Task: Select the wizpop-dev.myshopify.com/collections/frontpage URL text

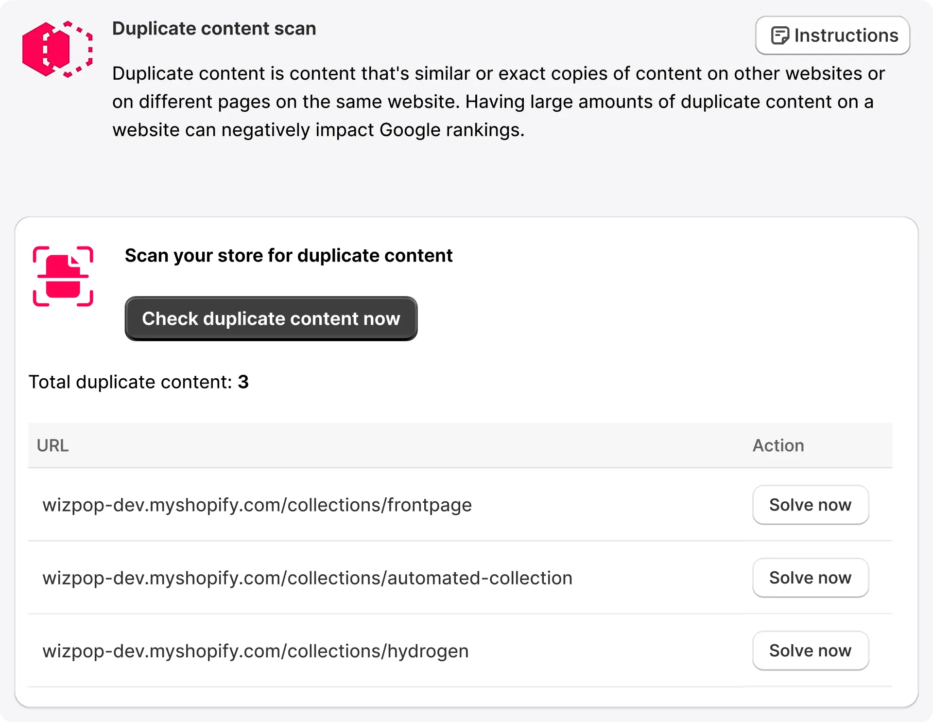Action: click(257, 505)
